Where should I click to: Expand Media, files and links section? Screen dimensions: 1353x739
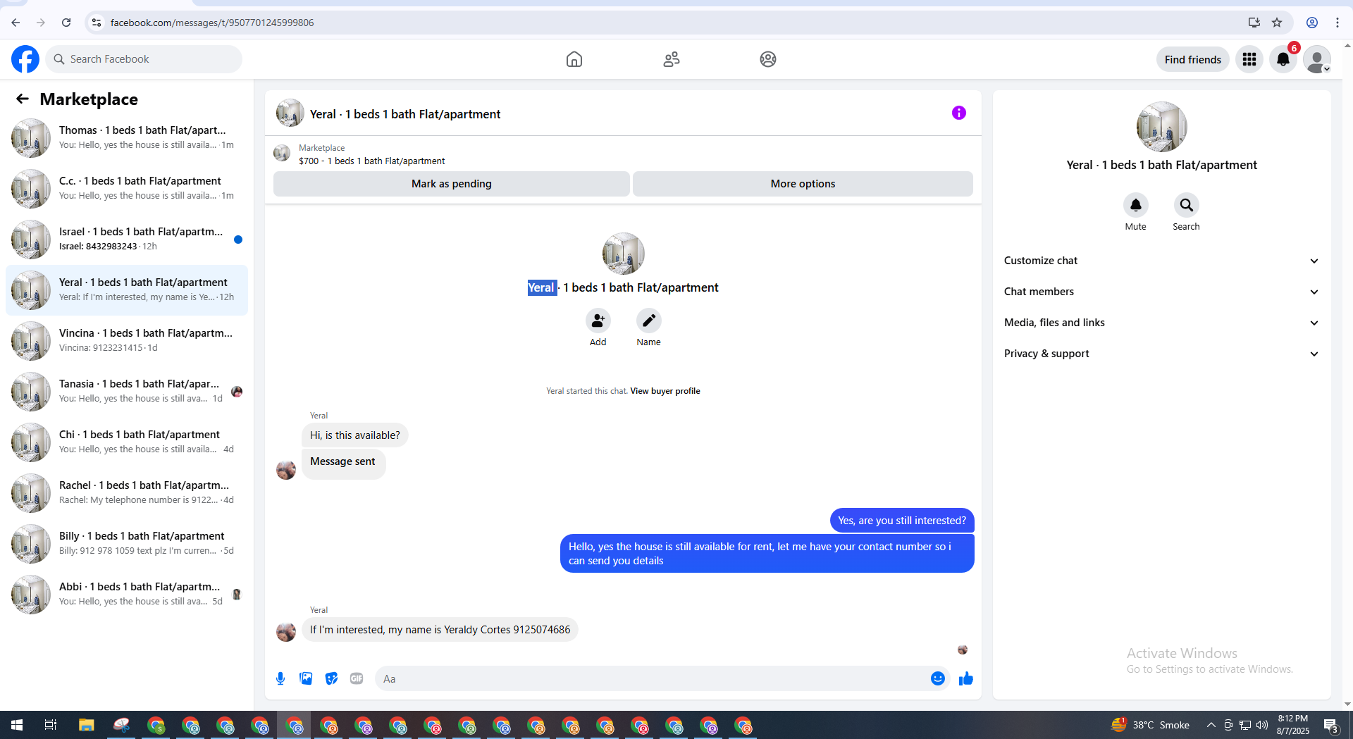coord(1161,323)
